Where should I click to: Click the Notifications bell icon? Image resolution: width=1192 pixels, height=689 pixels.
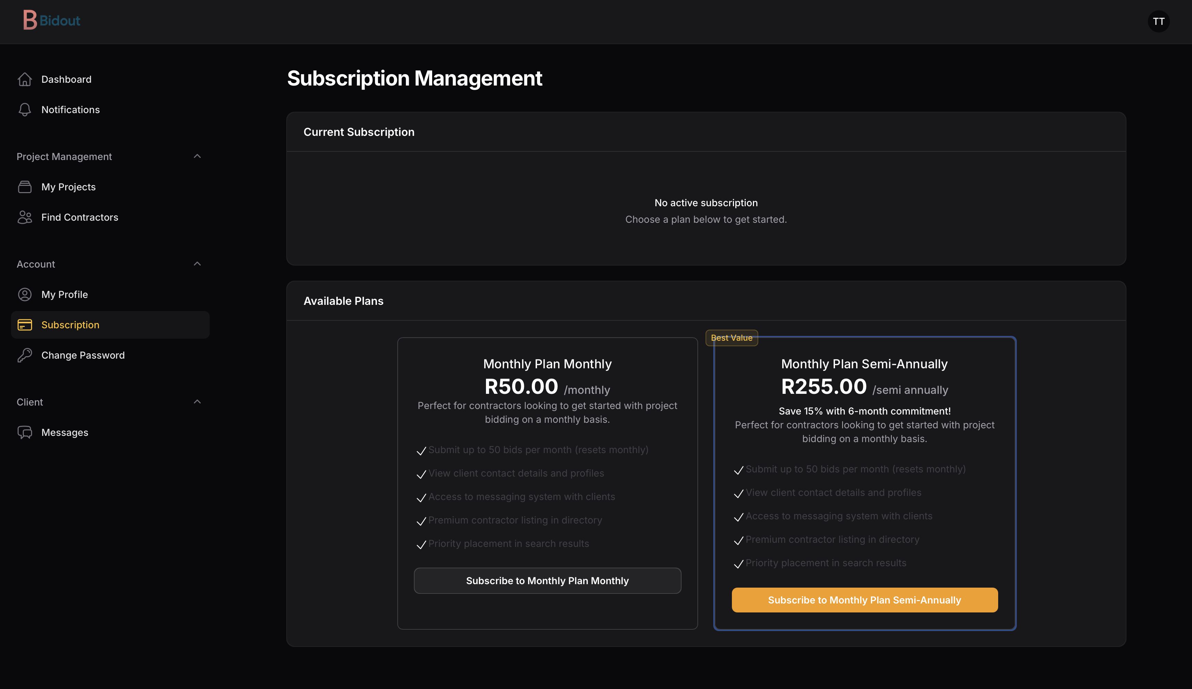tap(24, 110)
